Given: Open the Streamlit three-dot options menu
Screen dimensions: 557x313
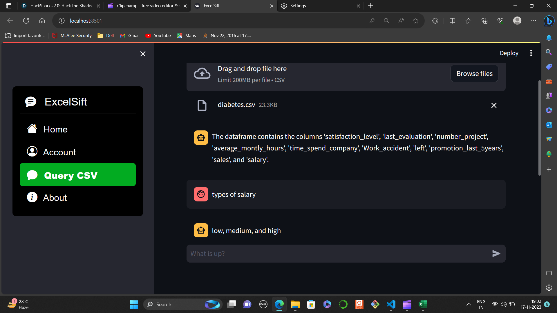Looking at the screenshot, I should pos(531,53).
